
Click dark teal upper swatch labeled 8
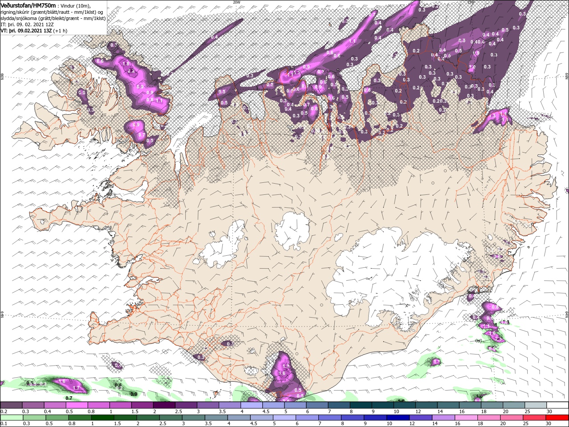361,405
